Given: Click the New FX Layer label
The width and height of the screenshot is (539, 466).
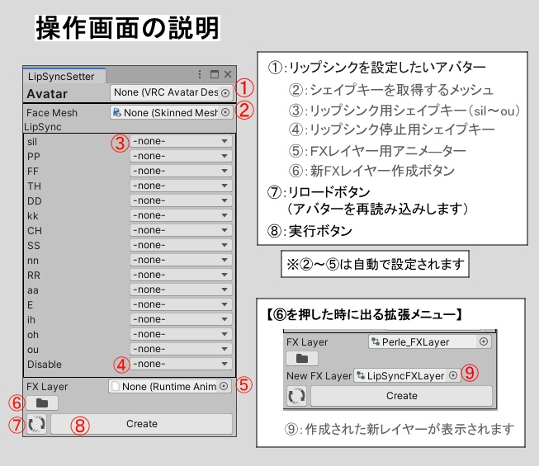Looking at the screenshot, I should click(x=319, y=375).
